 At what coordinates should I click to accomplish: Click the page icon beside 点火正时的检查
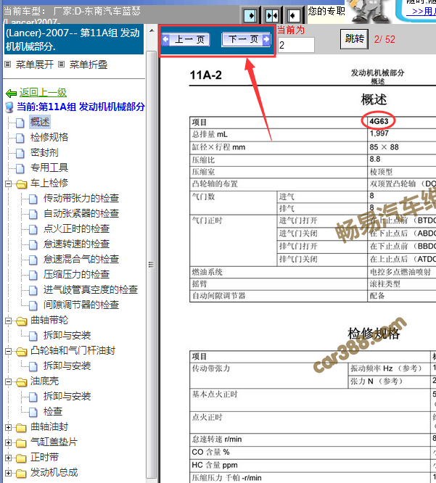coord(33,229)
